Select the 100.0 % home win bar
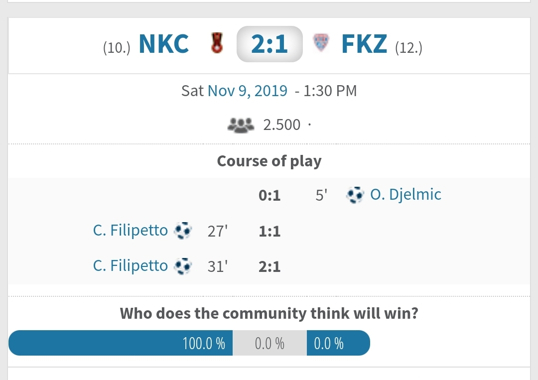This screenshot has height=380, width=538. [121, 343]
